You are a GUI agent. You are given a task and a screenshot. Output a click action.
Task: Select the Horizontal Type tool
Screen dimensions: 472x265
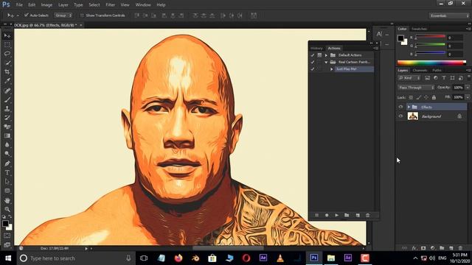pyautogui.click(x=7, y=172)
